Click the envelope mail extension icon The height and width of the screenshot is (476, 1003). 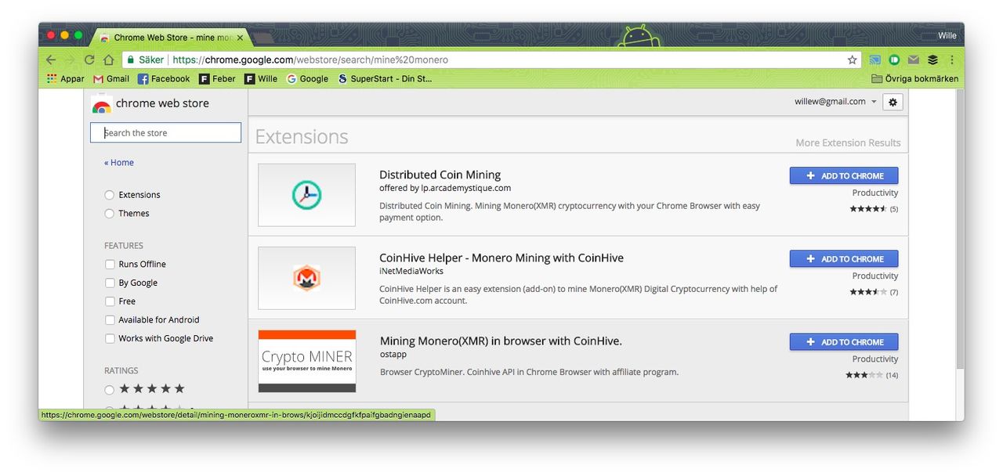pyautogui.click(x=913, y=60)
